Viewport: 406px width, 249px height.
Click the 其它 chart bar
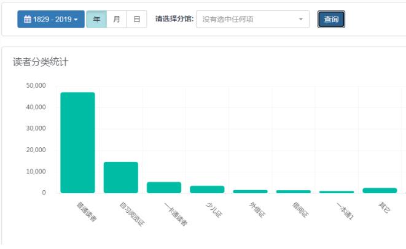(x=380, y=190)
